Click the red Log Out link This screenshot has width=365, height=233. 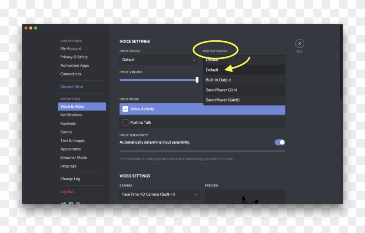click(67, 191)
